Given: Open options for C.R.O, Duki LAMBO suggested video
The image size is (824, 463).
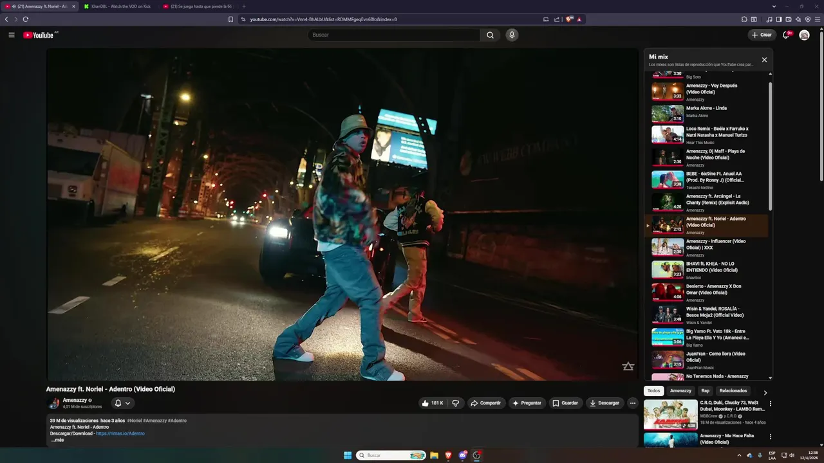Looking at the screenshot, I should coord(770,404).
